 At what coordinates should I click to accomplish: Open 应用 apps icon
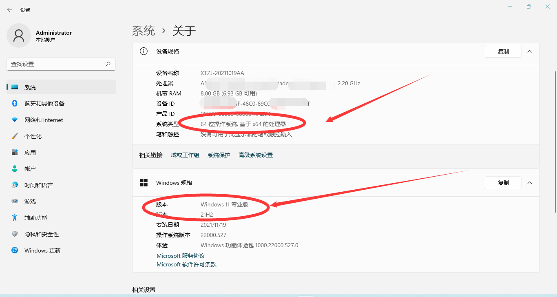[x=15, y=153]
